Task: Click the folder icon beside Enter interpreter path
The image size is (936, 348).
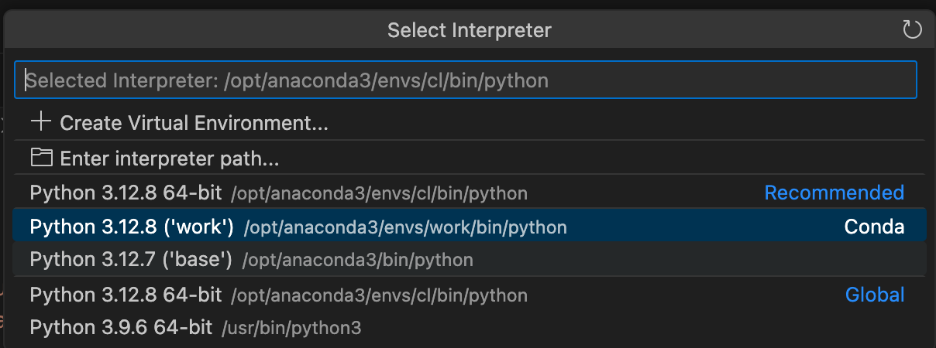Action: pyautogui.click(x=40, y=159)
